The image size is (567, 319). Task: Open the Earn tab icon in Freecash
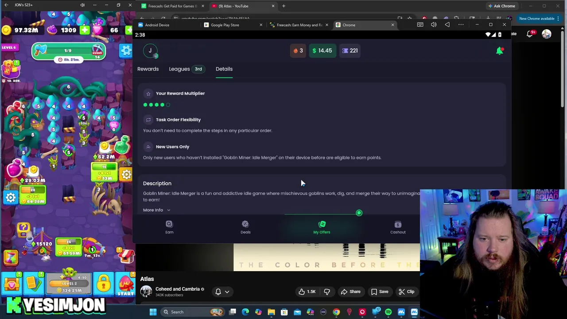tap(169, 224)
